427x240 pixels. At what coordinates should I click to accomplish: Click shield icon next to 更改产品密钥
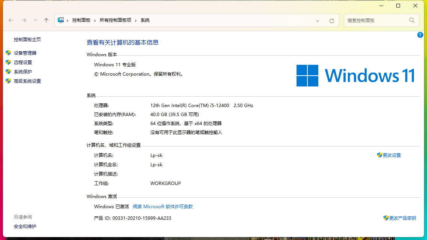pyautogui.click(x=386, y=218)
